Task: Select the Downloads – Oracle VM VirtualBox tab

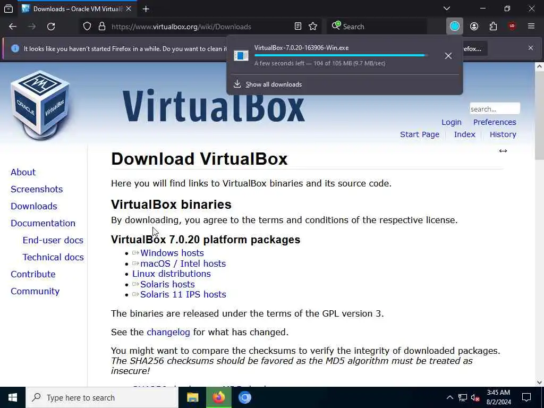Action: pos(77,8)
